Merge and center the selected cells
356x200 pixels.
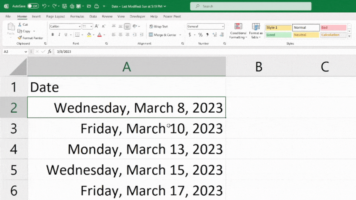[x=163, y=35]
